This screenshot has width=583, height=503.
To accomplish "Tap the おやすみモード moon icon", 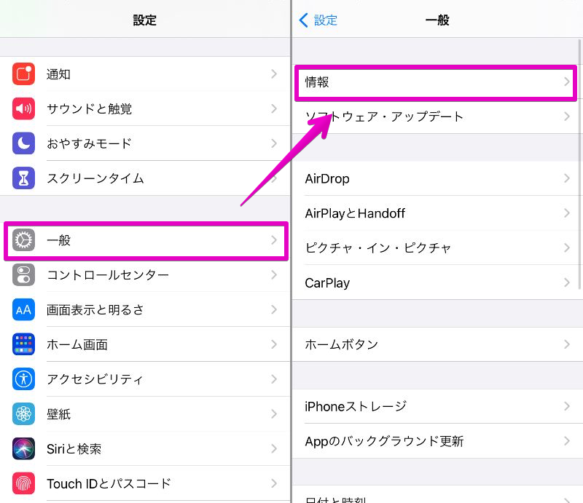I will tap(23, 143).
